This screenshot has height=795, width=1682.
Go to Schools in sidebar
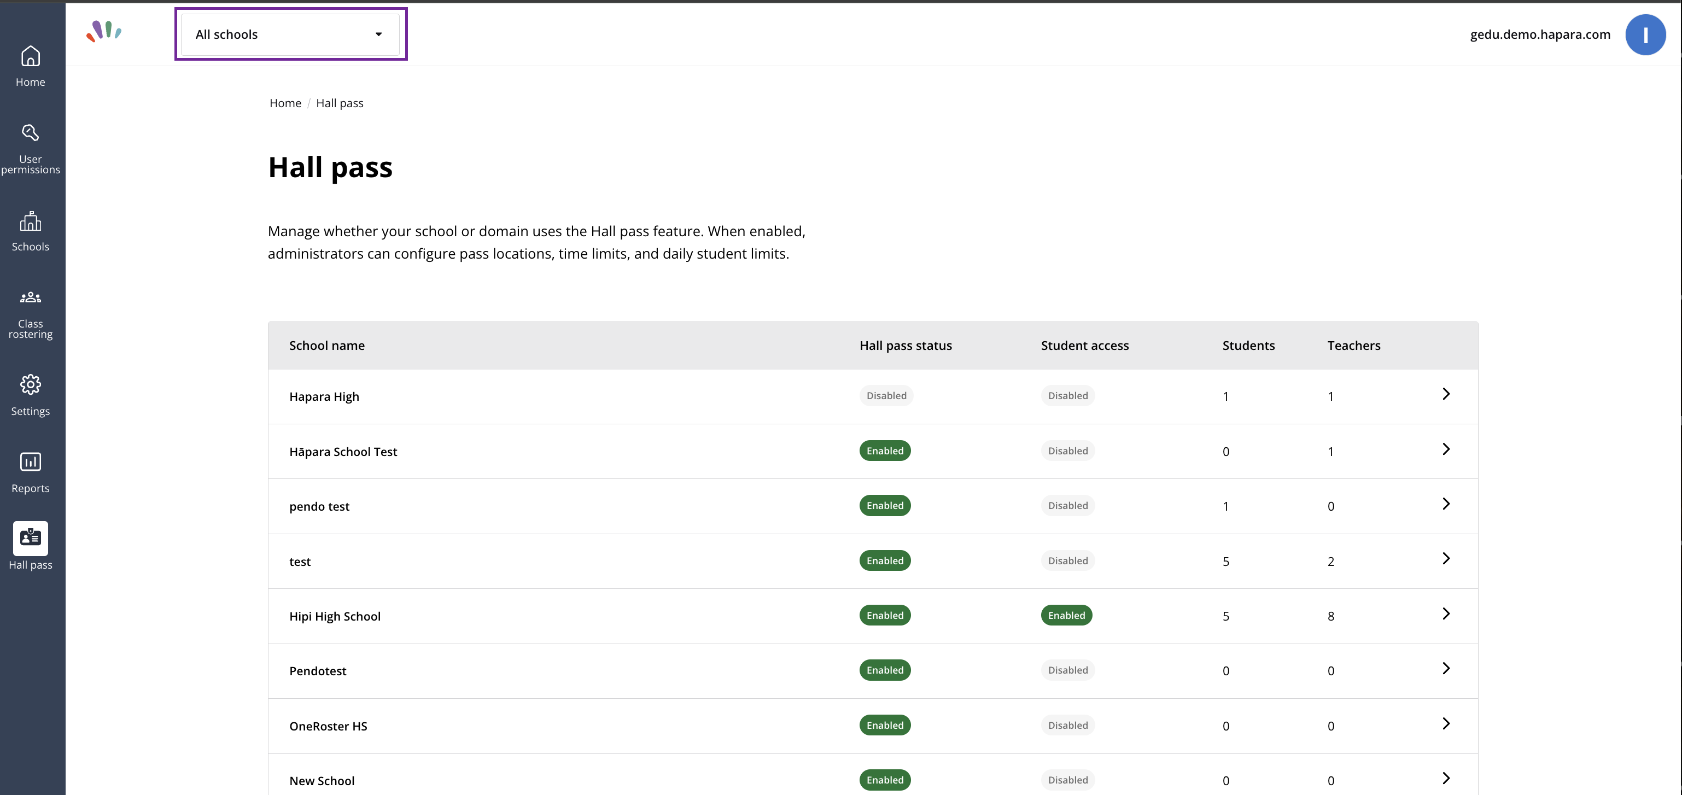click(x=30, y=231)
